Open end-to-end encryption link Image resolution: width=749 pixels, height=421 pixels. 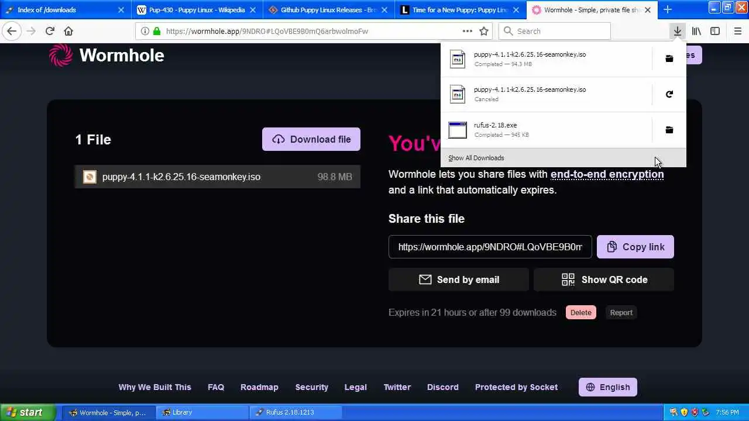(607, 174)
